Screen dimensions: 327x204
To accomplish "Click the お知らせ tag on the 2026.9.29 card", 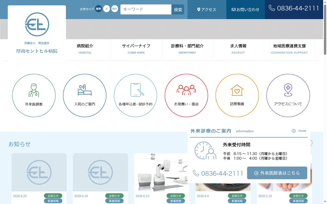I will pyautogui.click(x=53, y=196).
